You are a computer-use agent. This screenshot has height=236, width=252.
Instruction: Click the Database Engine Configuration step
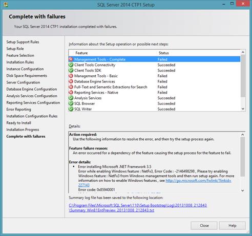32,89
